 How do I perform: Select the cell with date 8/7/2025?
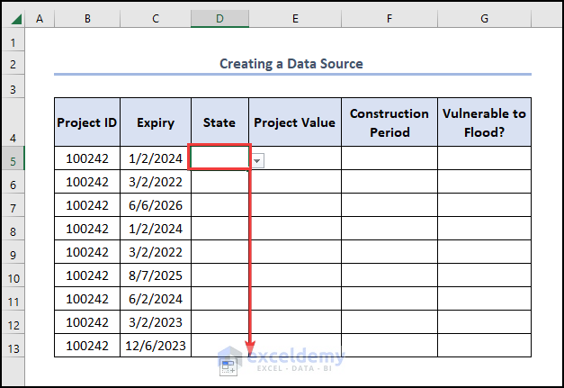tap(155, 275)
